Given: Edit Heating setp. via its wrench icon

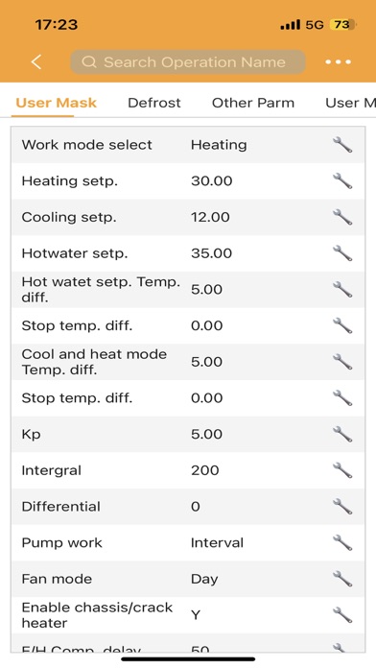Looking at the screenshot, I should click(x=342, y=181).
